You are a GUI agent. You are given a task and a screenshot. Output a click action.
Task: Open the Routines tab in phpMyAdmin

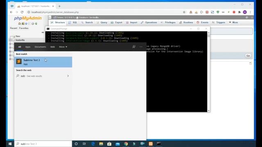coord(186,22)
